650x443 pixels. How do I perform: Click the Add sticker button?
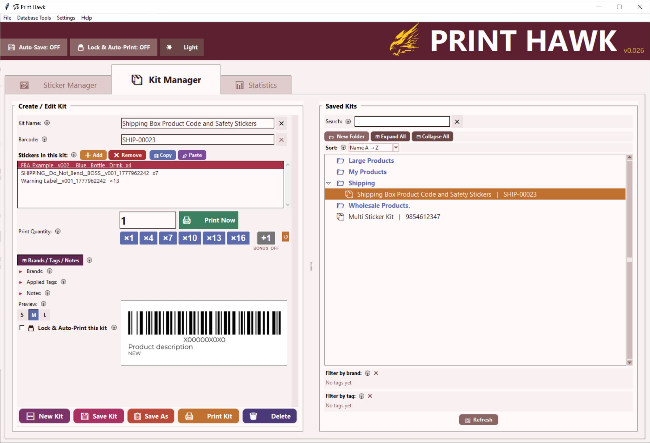coord(93,155)
